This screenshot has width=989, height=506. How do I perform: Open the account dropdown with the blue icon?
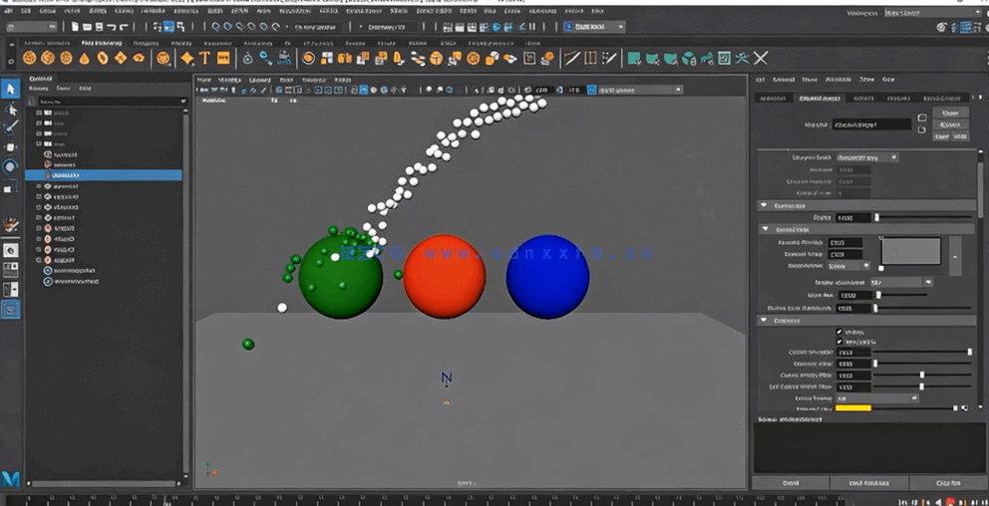pyautogui.click(x=593, y=27)
